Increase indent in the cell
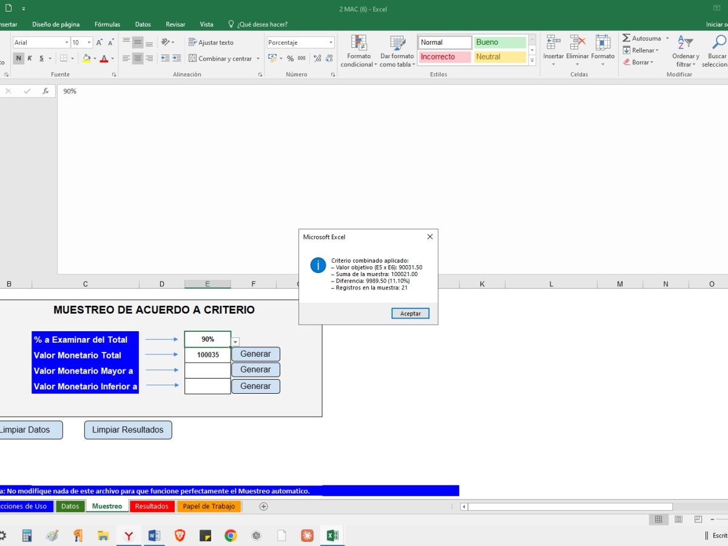The width and height of the screenshot is (728, 546). (177, 58)
